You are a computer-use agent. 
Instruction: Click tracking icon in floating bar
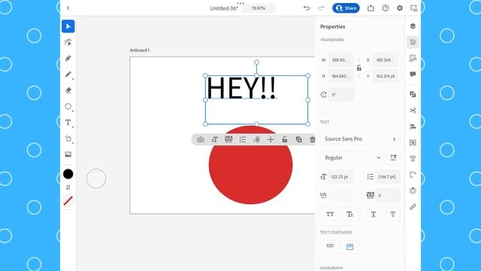click(228, 139)
